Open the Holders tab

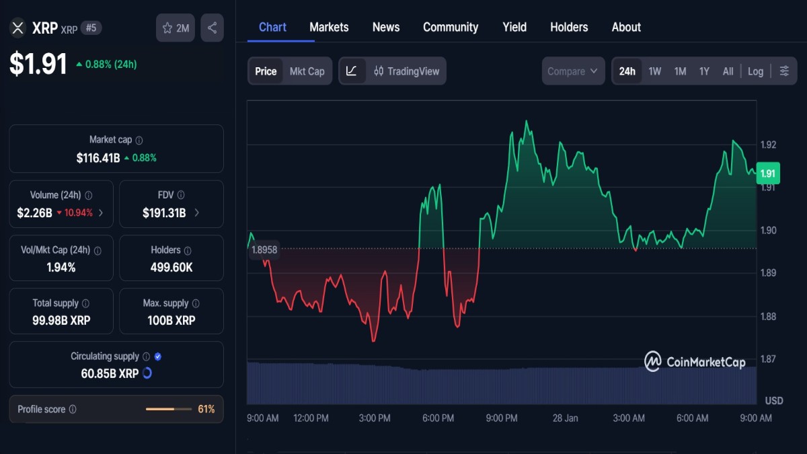tap(568, 27)
